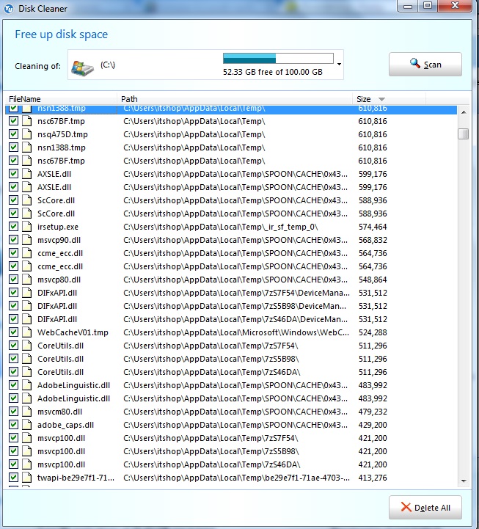
Task: Uncheck DIFxAPI.dll checkbox in 7zS5B98 row
Action: point(13,306)
